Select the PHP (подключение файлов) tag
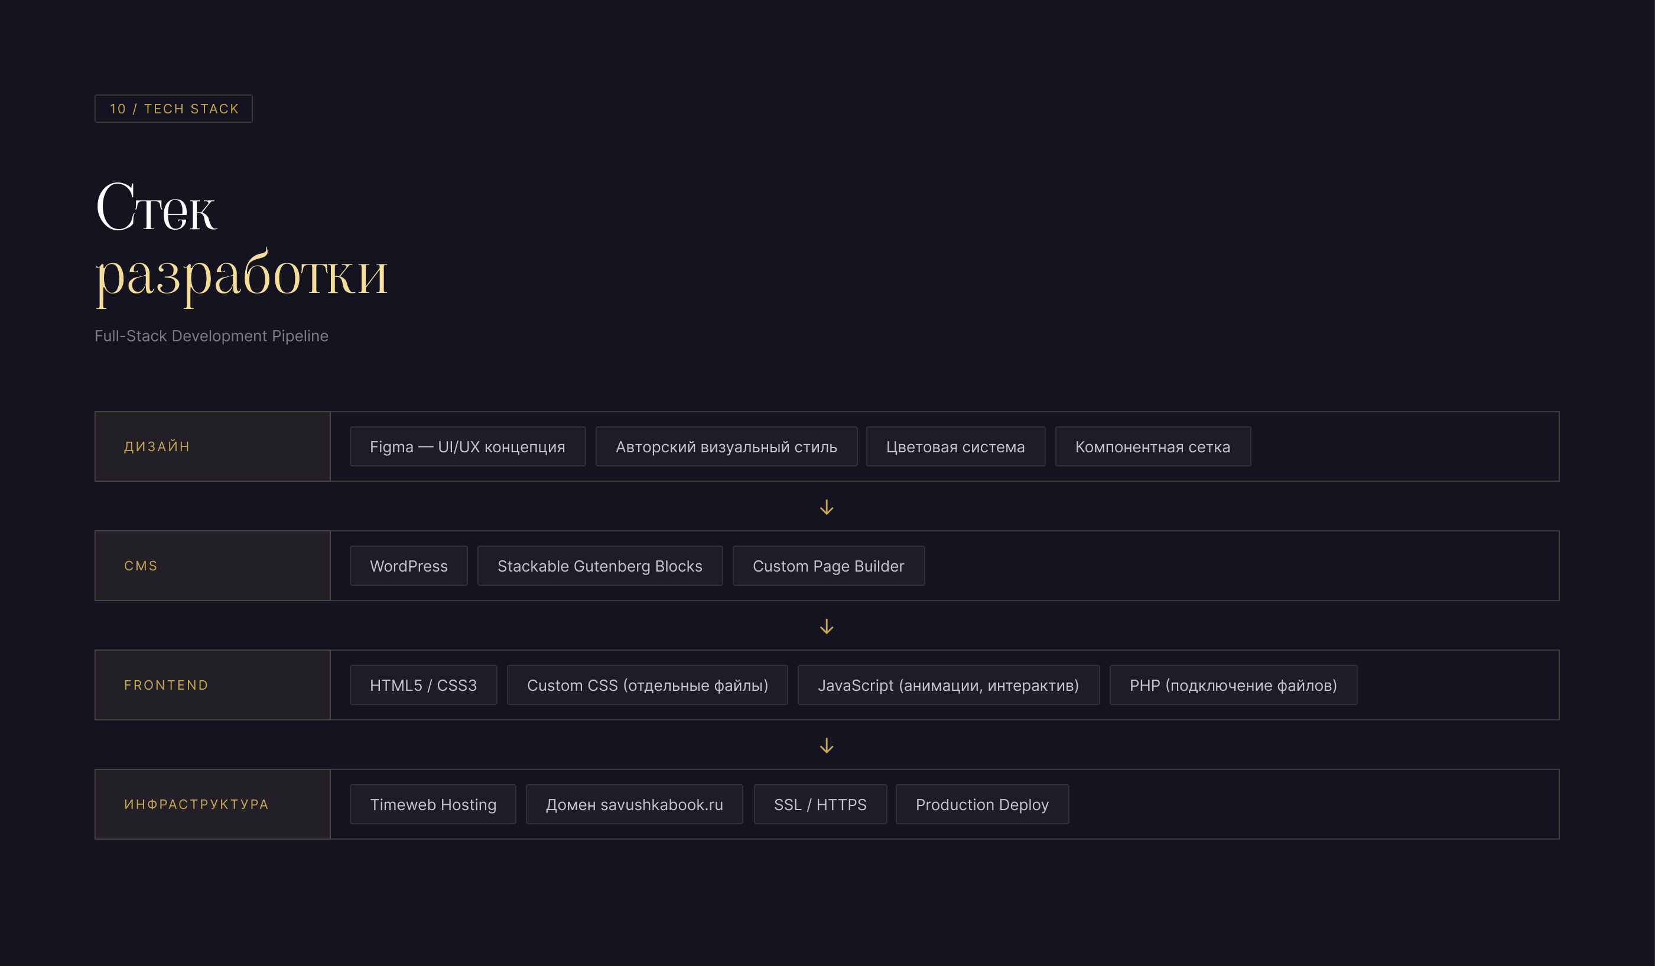This screenshot has height=966, width=1655. coord(1233,685)
